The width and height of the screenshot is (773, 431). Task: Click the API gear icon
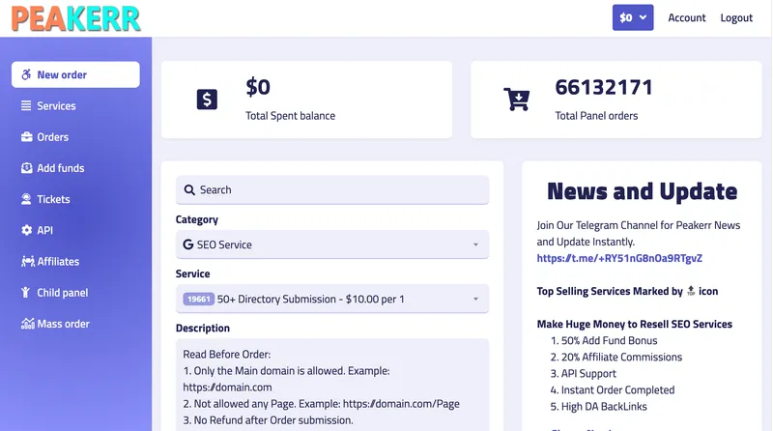tap(27, 230)
